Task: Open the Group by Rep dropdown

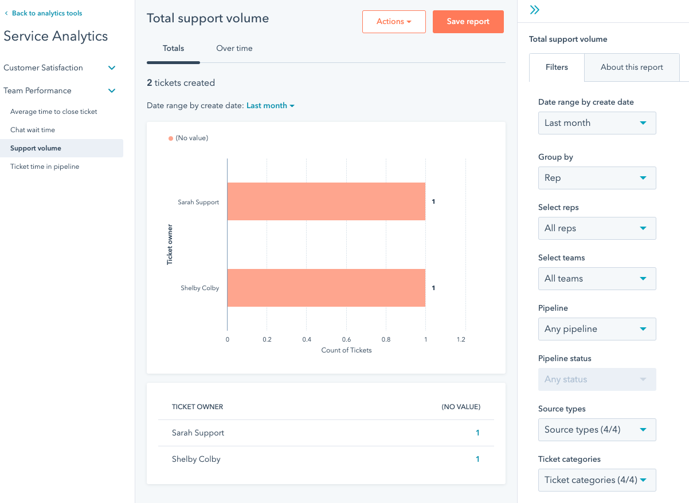Action: pyautogui.click(x=596, y=178)
